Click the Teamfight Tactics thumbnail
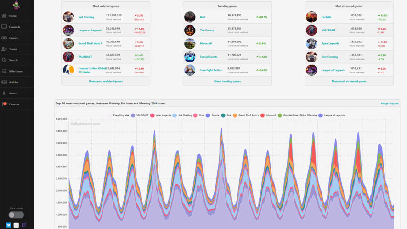The image size is (407, 229). point(190,70)
